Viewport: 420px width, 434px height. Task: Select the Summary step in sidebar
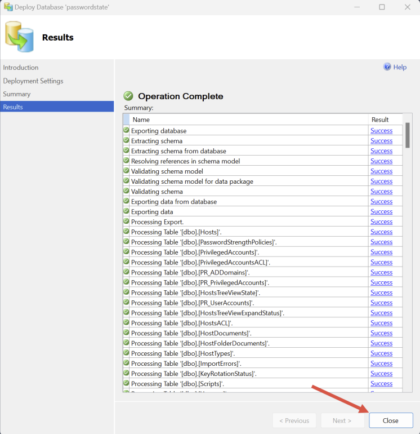point(17,94)
